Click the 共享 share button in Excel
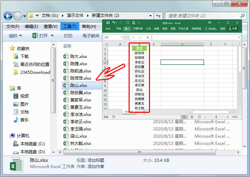 (233, 29)
